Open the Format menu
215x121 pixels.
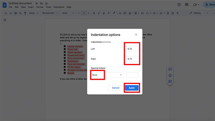(x=40, y=7)
